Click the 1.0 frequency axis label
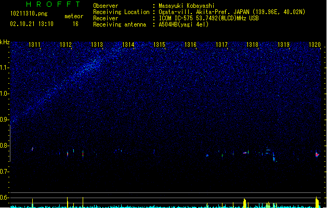The image size is (327, 208). pyautogui.click(x=4, y=94)
